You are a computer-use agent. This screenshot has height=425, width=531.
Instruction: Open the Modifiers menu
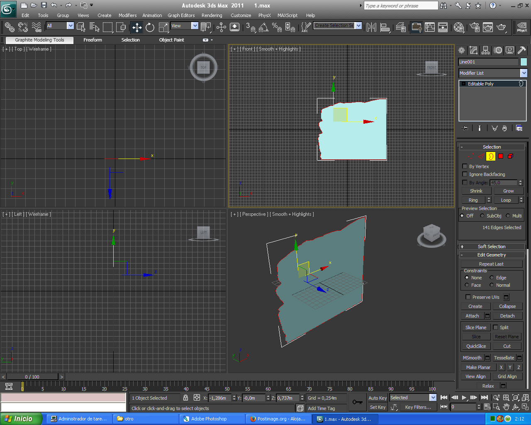[x=127, y=15]
